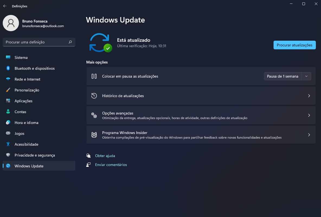Viewport: 321px width, 217px height.
Task: Click the Jogos controller icon
Action: click(x=8, y=133)
